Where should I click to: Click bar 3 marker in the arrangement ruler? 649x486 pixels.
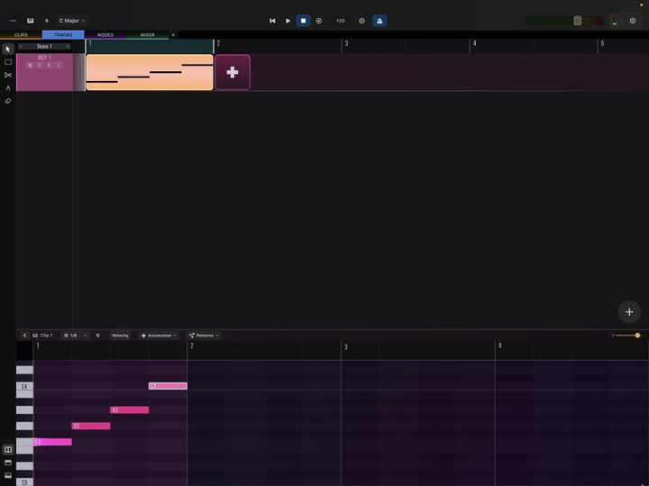tap(346, 44)
